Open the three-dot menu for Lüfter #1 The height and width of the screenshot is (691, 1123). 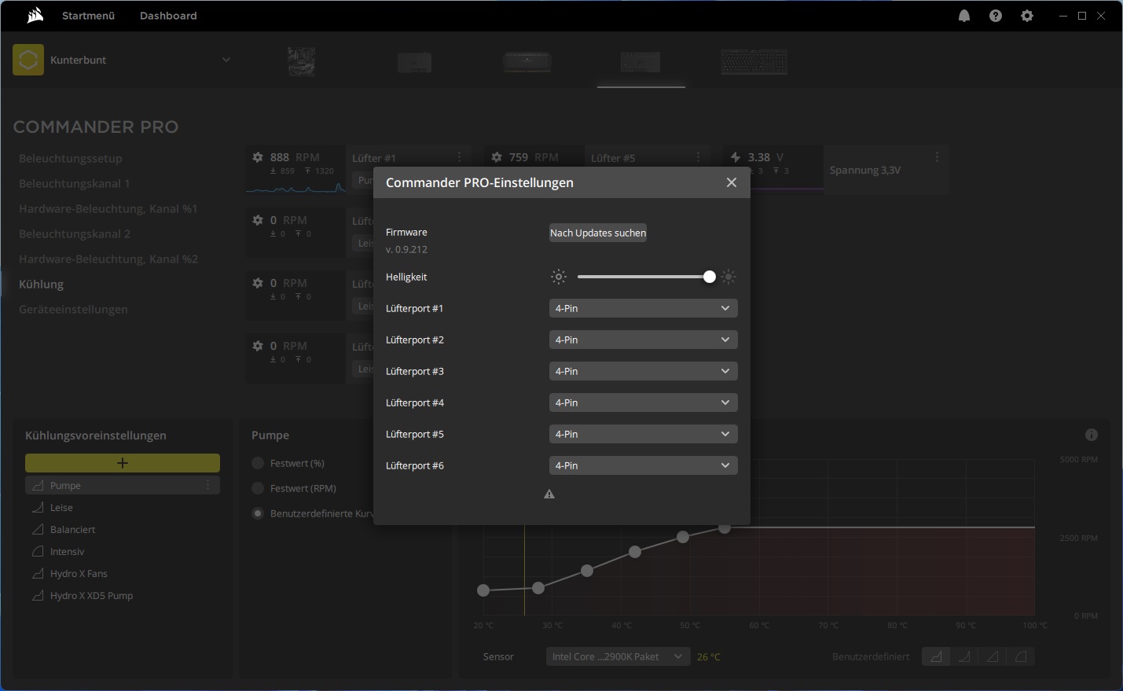[460, 157]
